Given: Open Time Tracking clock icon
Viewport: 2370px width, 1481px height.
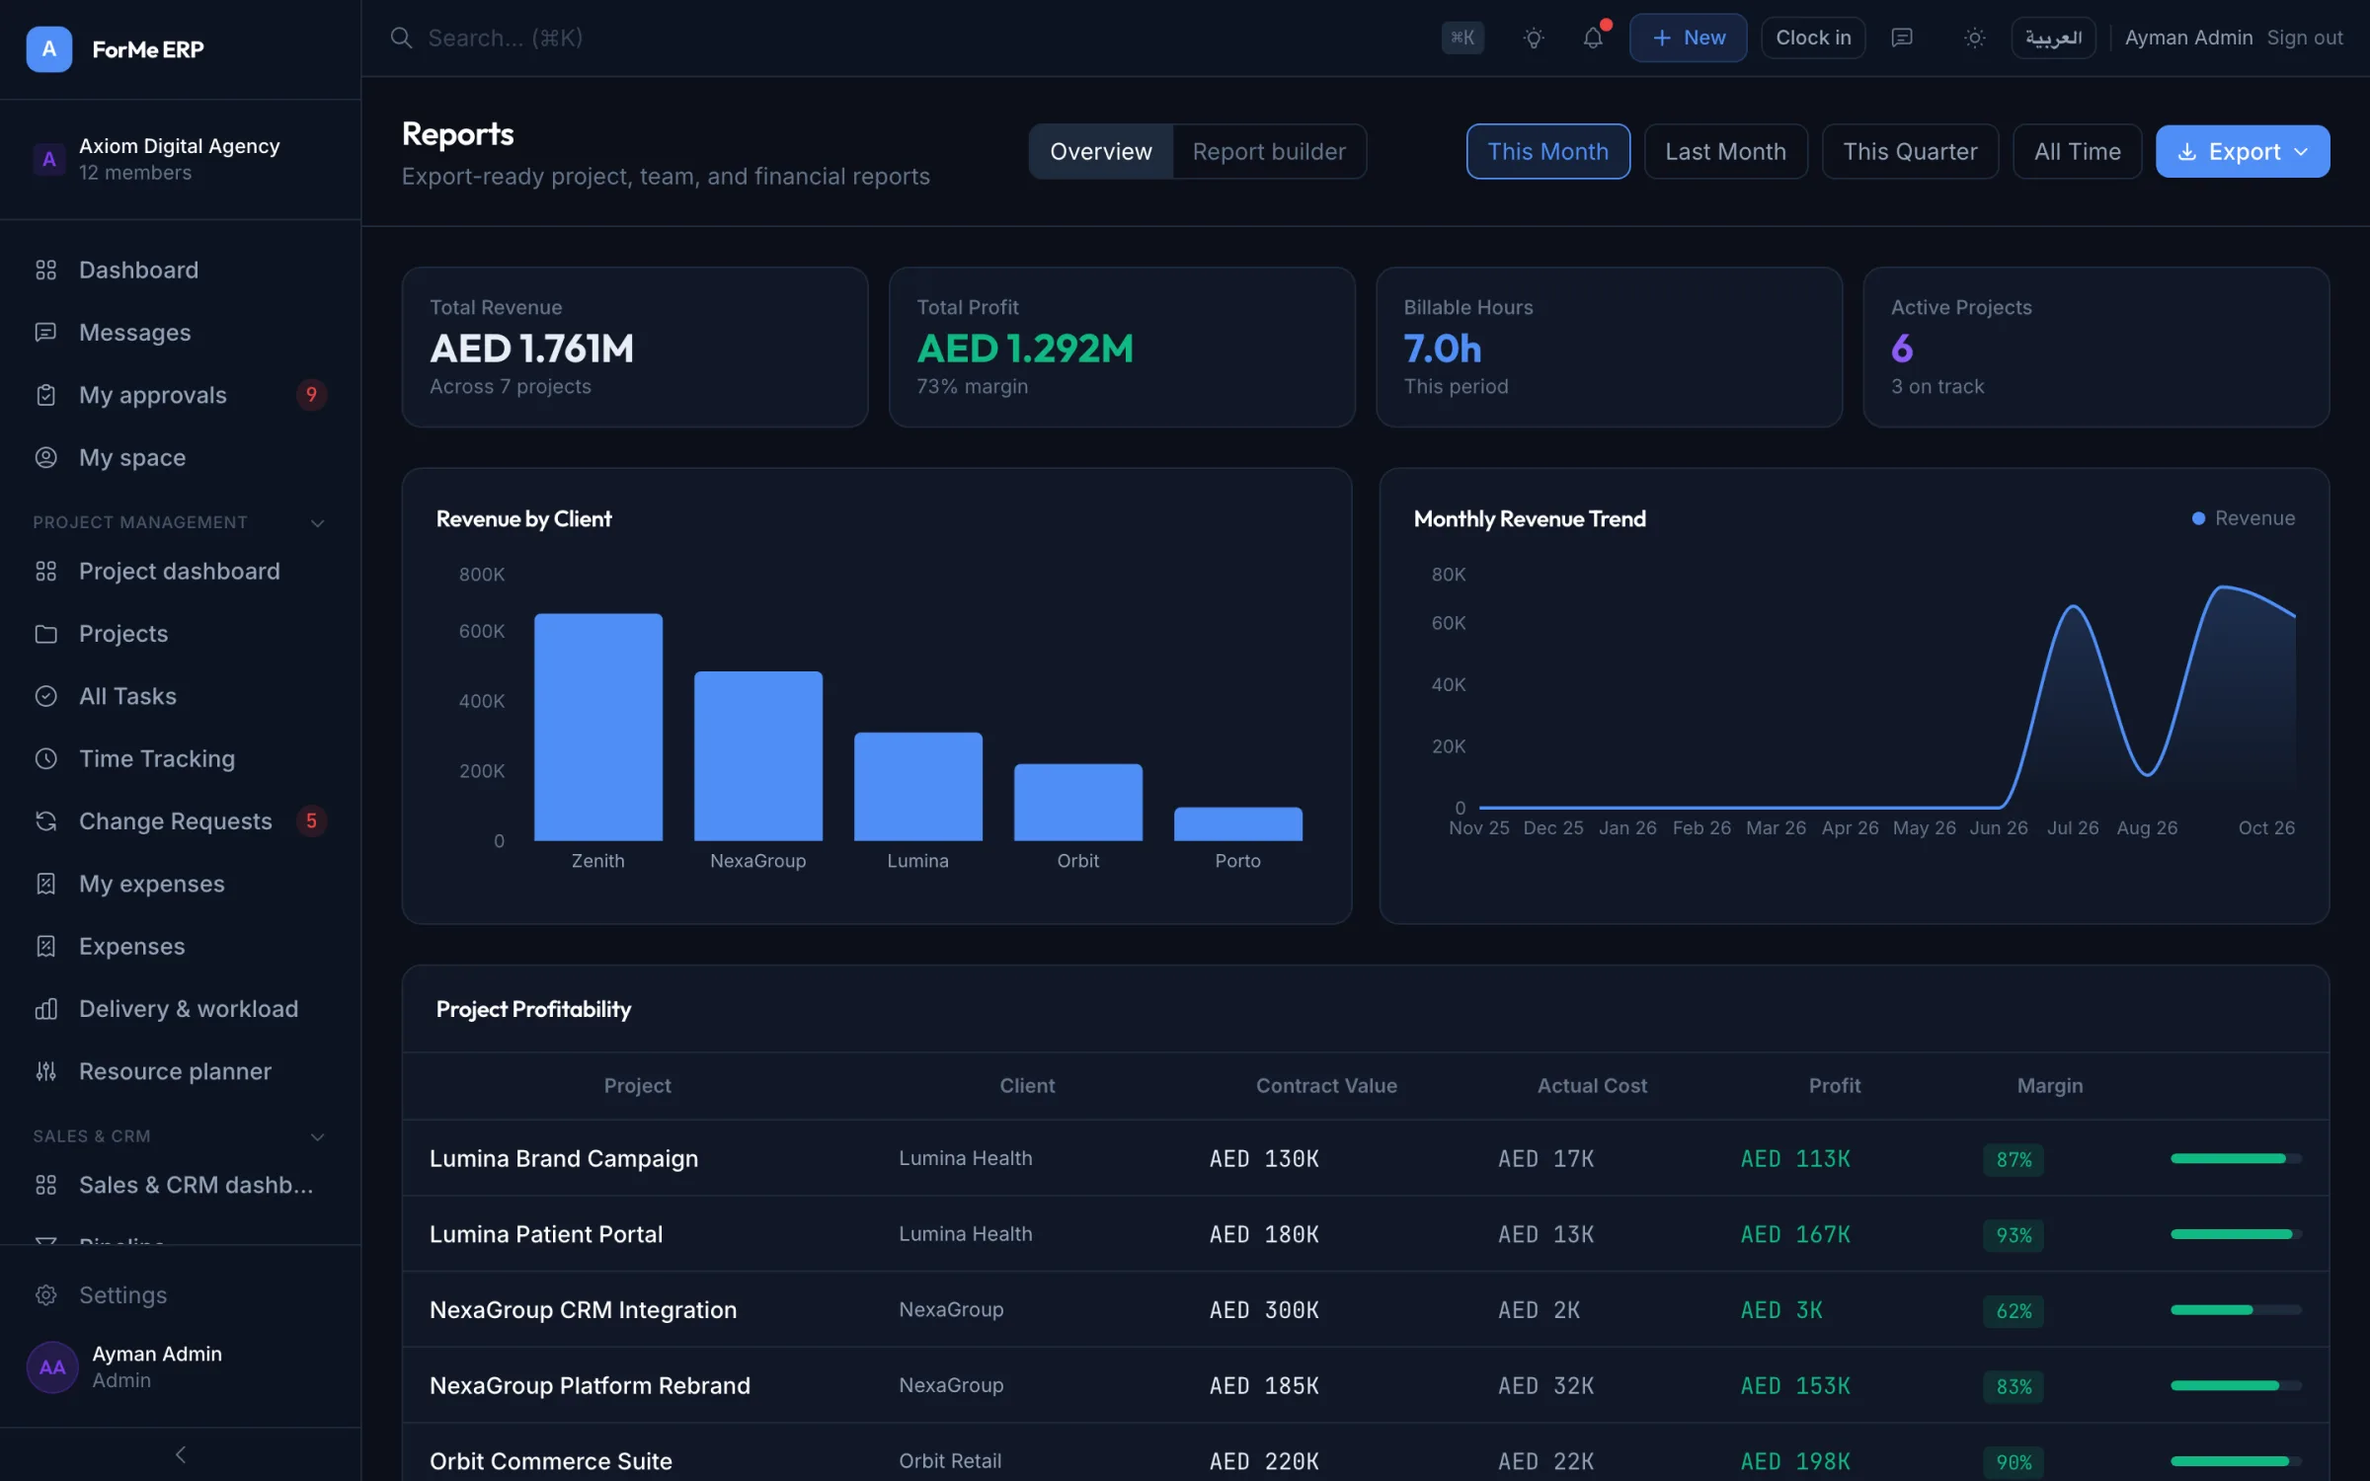Looking at the screenshot, I should [x=45, y=758].
